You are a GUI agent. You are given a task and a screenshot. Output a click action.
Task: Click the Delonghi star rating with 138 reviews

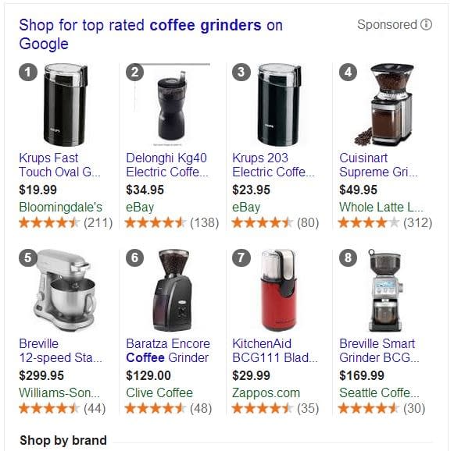[172, 222]
